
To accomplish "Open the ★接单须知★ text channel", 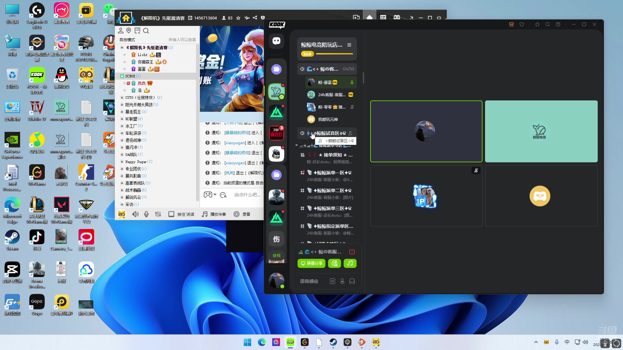I will click(327, 158).
